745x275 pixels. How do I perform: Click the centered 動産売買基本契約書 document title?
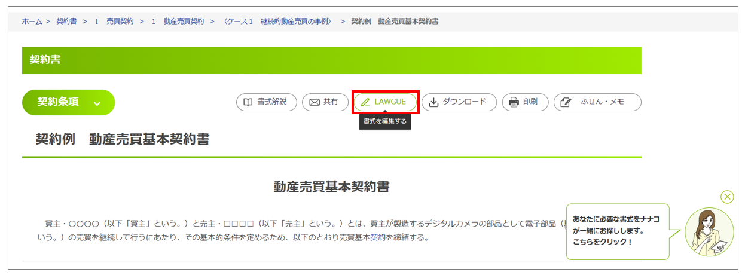click(x=331, y=187)
